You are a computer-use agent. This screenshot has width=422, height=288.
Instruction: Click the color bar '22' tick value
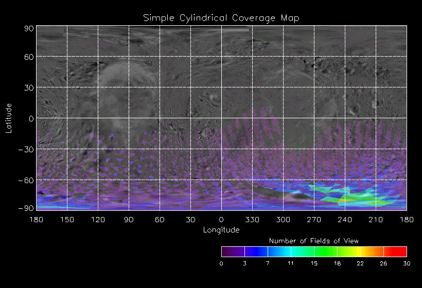[360, 263]
